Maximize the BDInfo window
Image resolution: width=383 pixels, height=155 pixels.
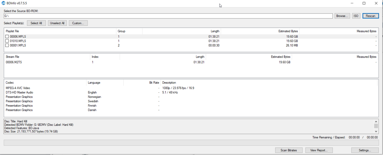pos(364,3)
